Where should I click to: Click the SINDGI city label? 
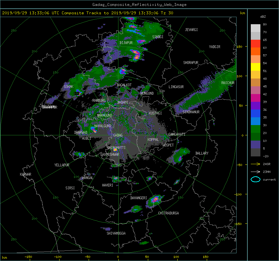(x=158, y=37)
